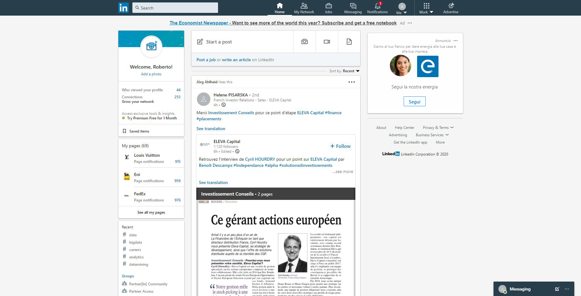The height and width of the screenshot is (296, 581).
Task: Open Who viewed your profile
Action: click(151, 90)
